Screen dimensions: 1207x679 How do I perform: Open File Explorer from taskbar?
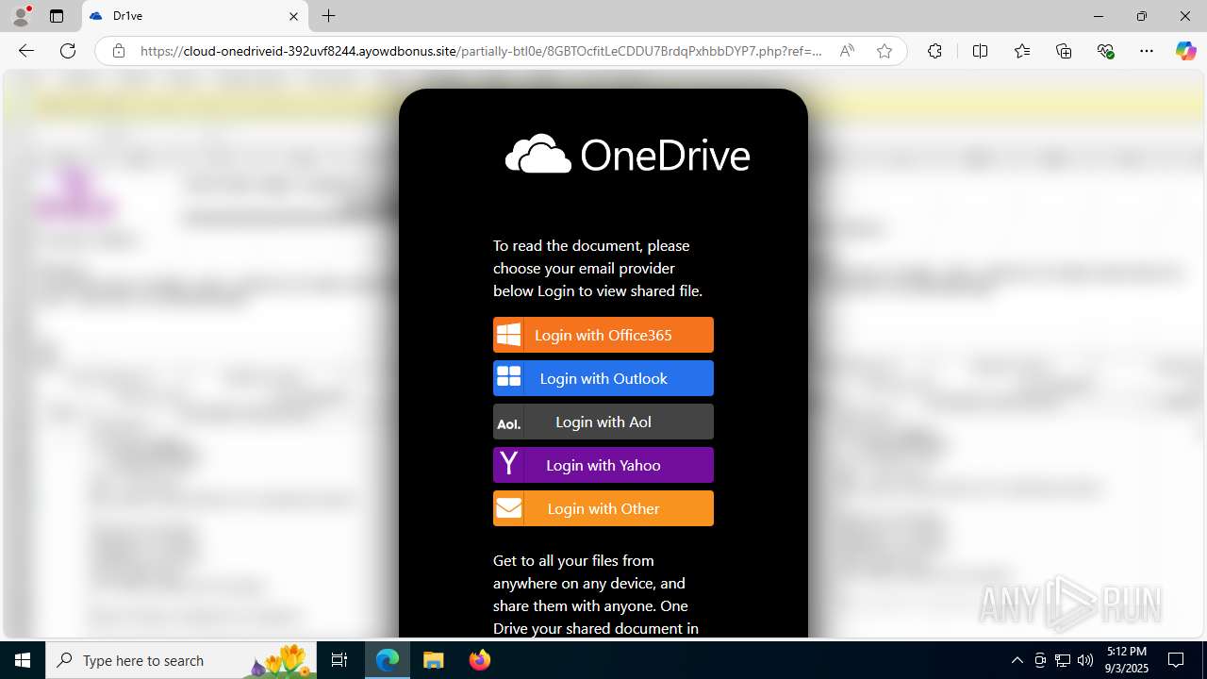(434, 660)
